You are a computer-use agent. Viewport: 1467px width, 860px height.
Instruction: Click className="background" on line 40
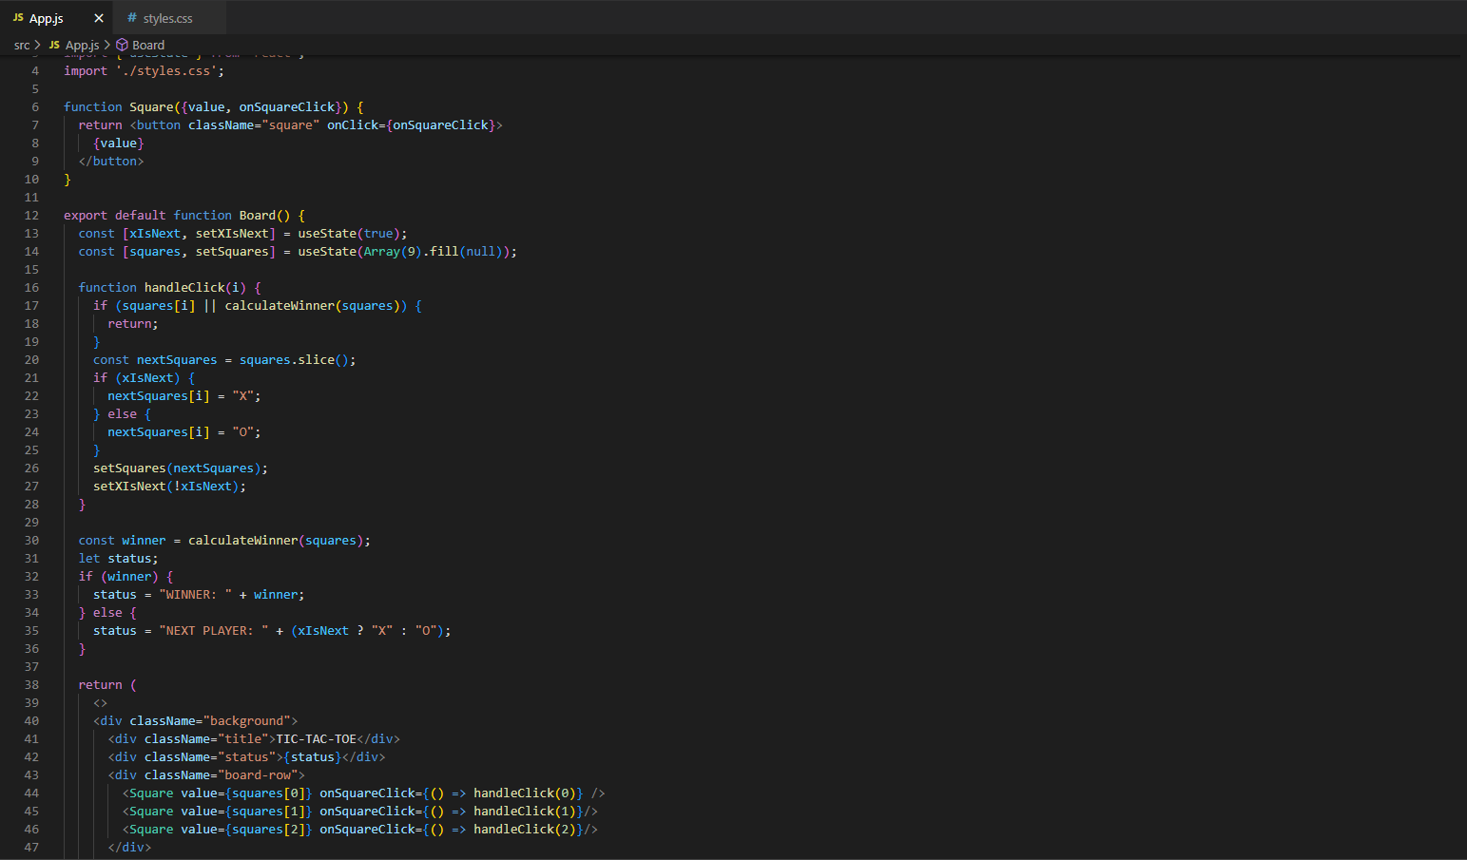click(210, 721)
